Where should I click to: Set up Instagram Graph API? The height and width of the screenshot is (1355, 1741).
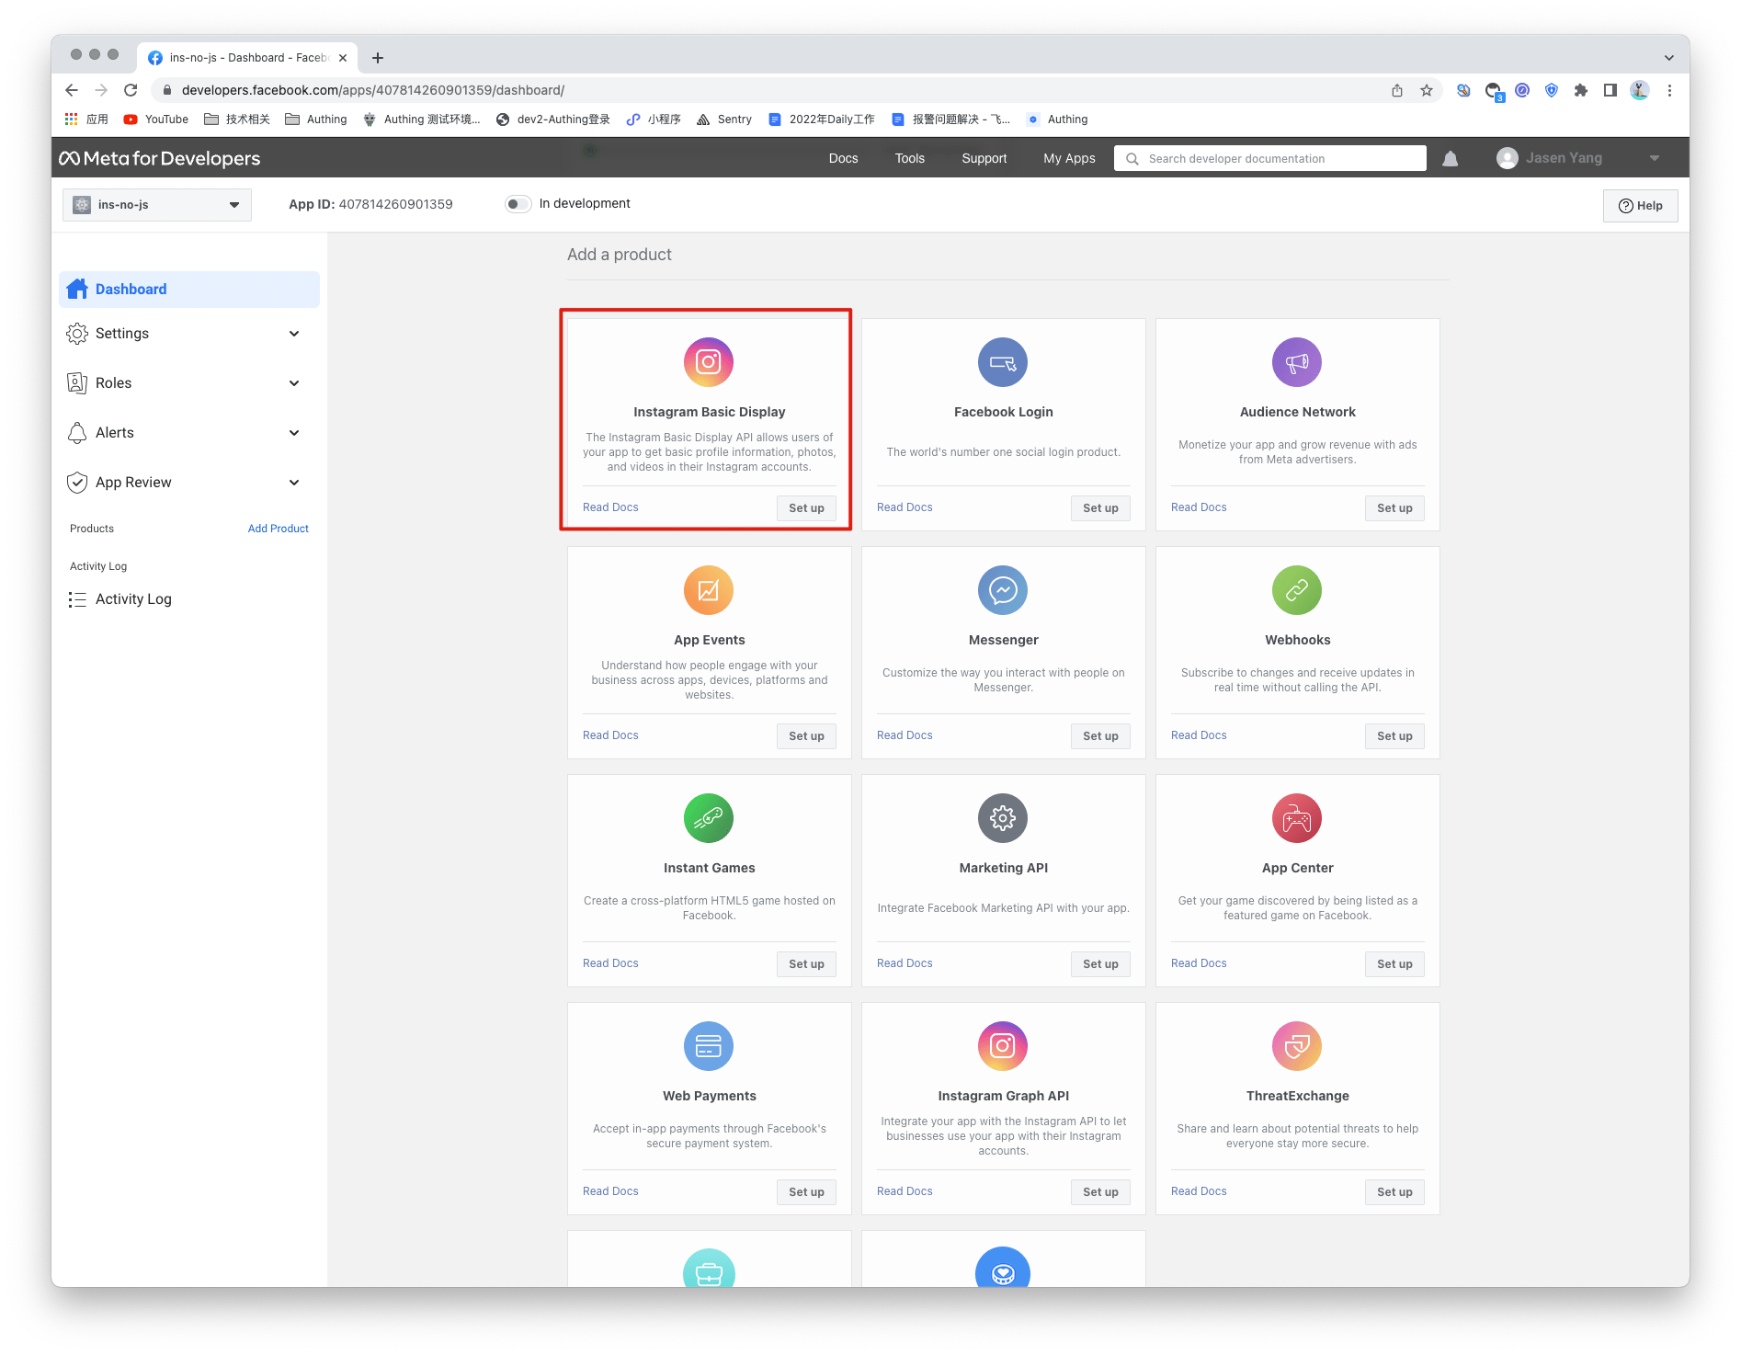pos(1100,1191)
